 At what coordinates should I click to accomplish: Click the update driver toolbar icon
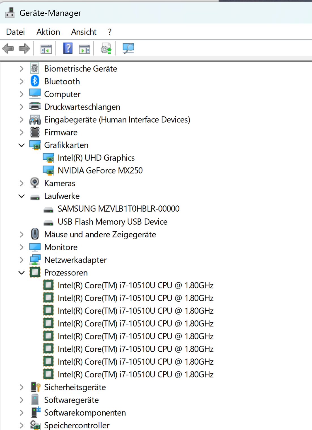106,49
